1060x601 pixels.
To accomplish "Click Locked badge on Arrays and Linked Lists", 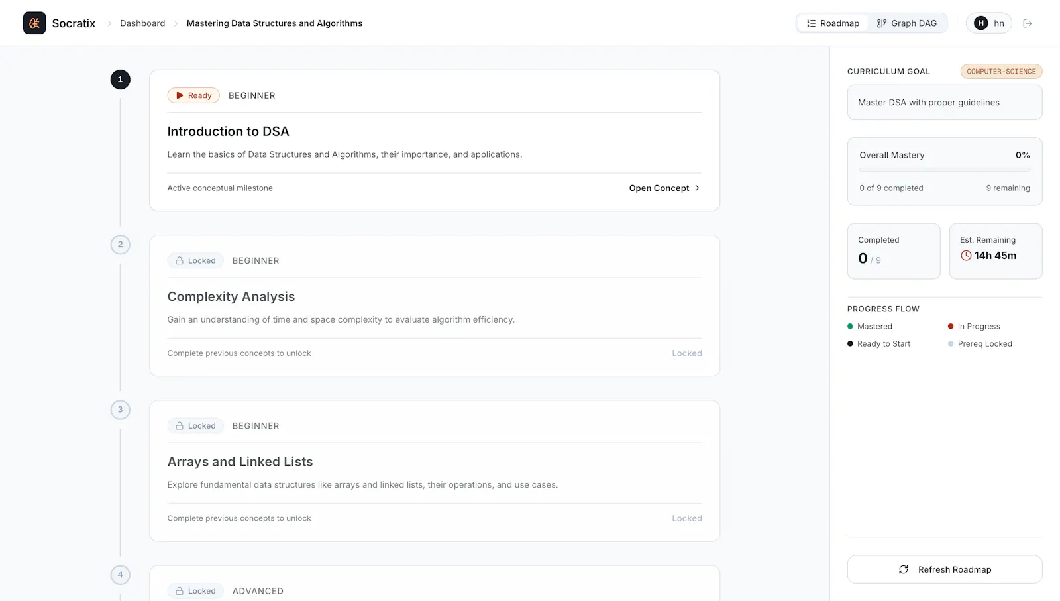I will point(195,425).
